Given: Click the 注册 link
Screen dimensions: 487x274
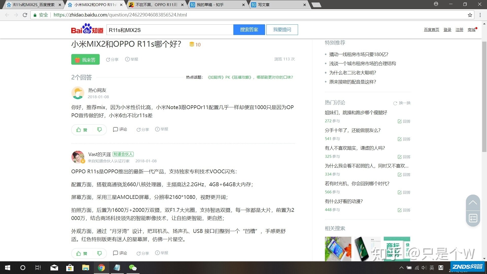Looking at the screenshot, I should pos(459,30).
